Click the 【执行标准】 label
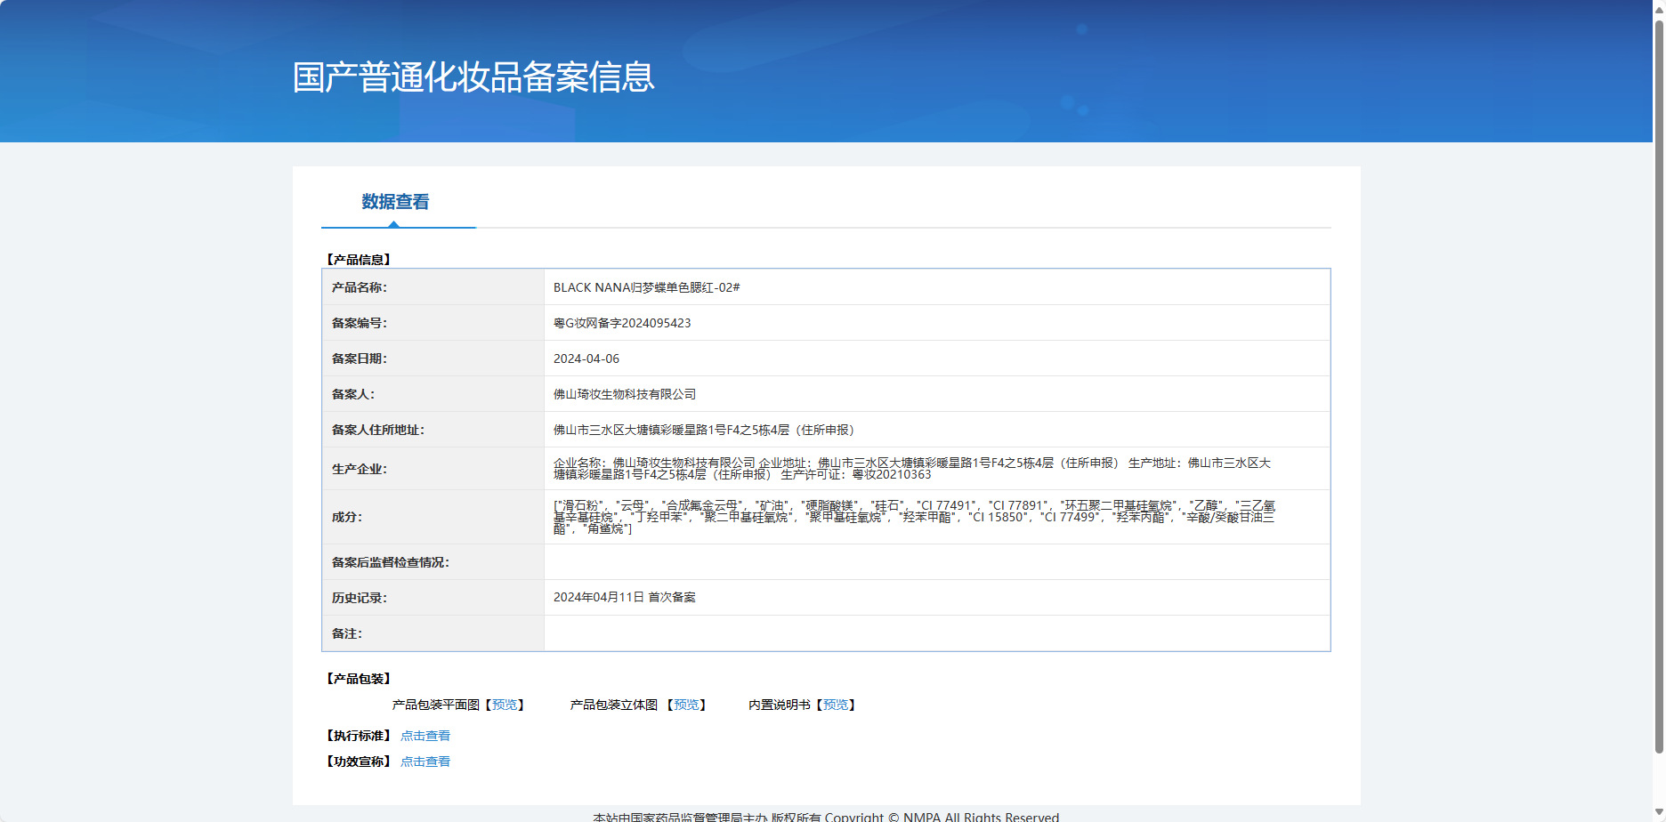 click(359, 736)
